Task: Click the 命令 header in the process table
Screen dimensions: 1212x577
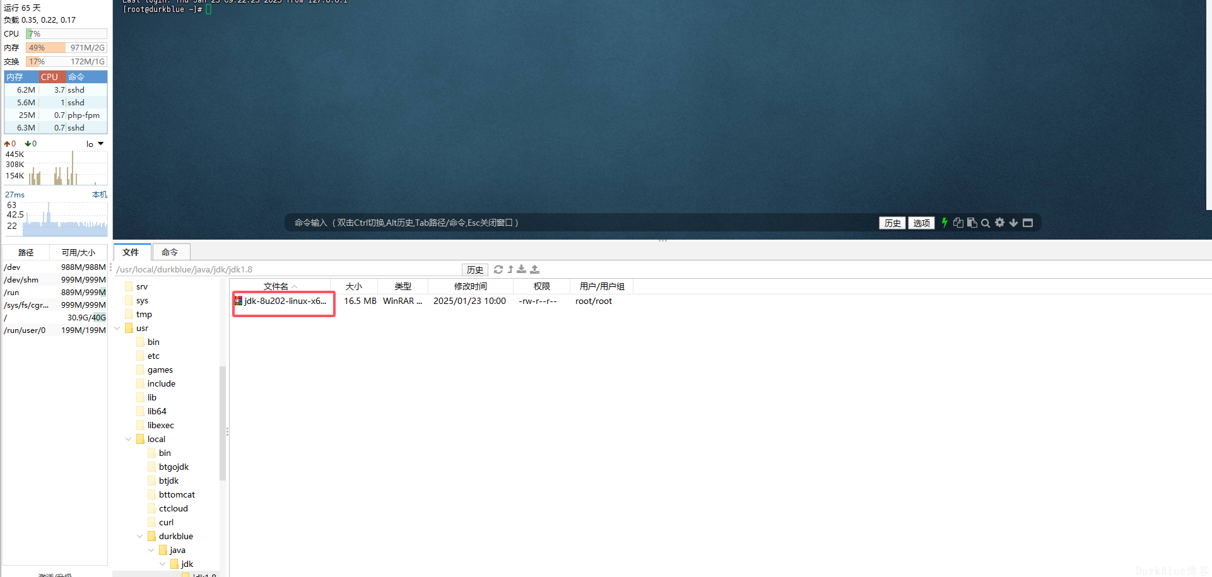Action: tap(86, 77)
